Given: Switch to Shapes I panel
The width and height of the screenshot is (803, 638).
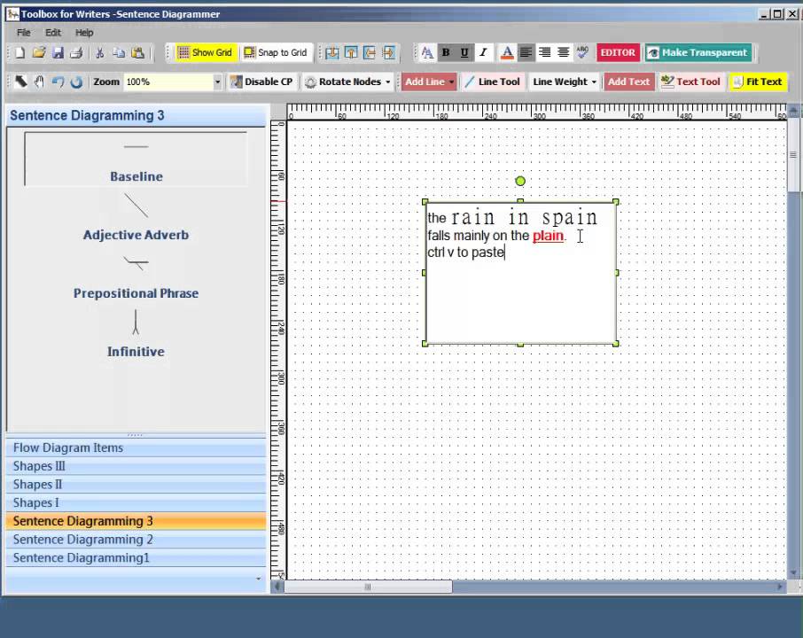Looking at the screenshot, I should [x=136, y=503].
